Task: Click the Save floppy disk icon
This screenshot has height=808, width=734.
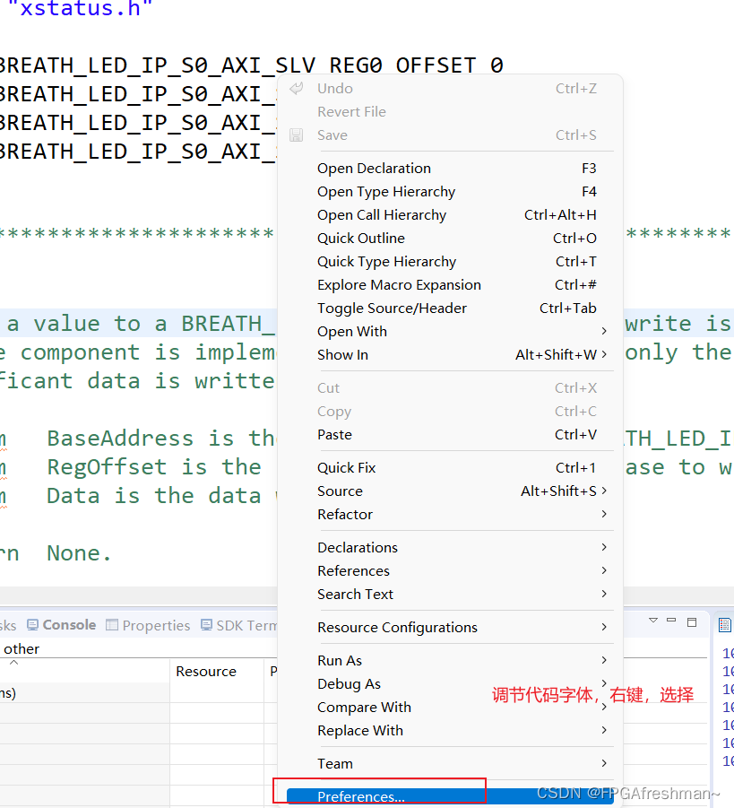Action: (x=296, y=135)
